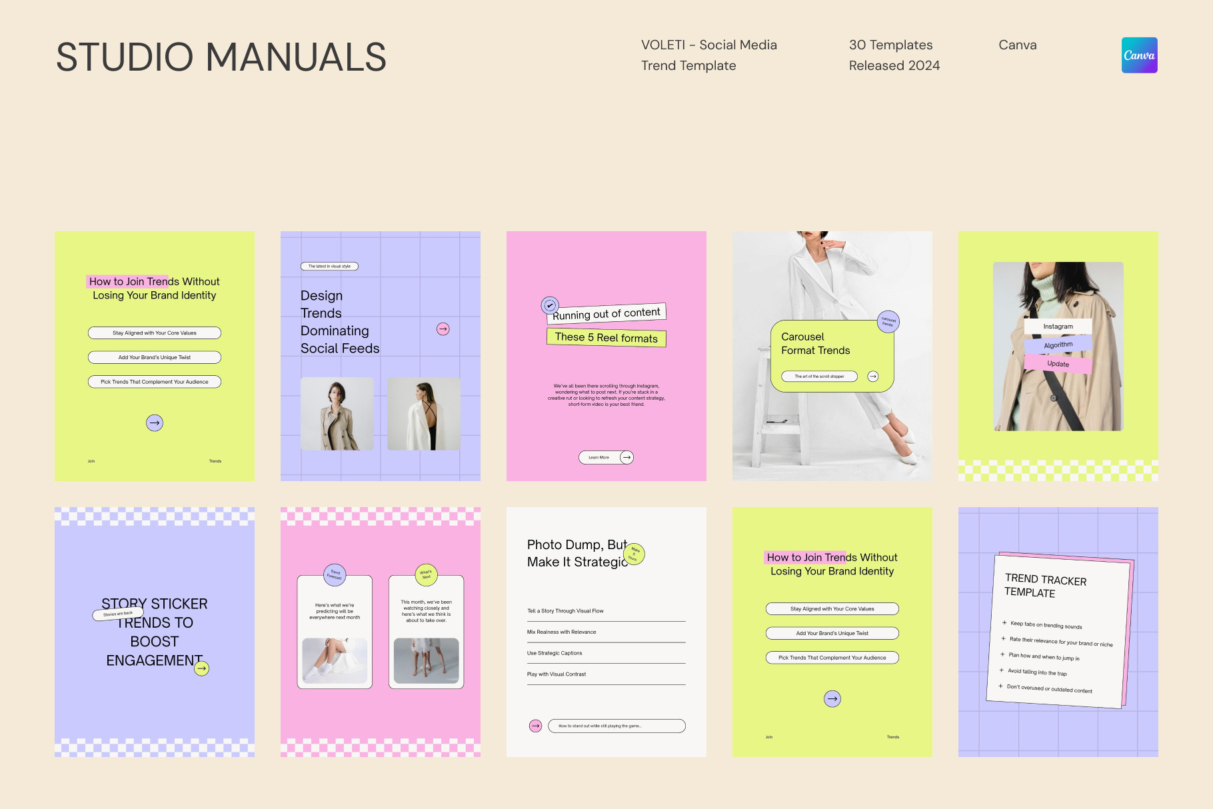Click the pink arrow beside Design Trends heading
The image size is (1213, 809).
(443, 329)
